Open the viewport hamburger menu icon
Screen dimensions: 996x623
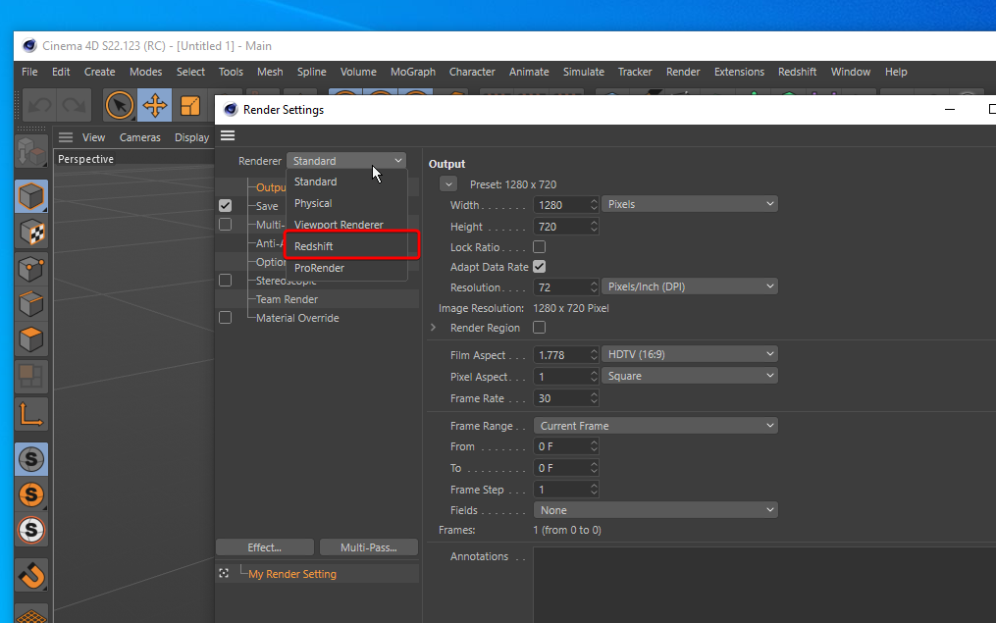66,137
